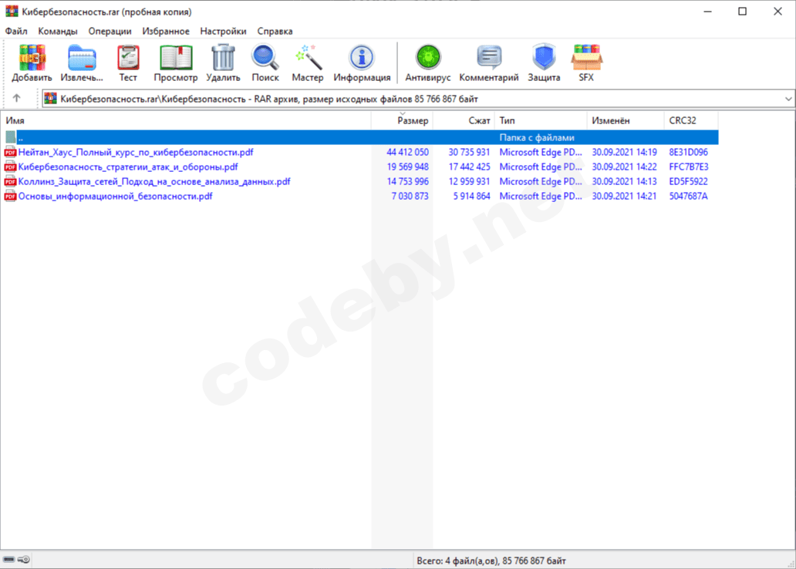This screenshot has height=569, width=796.
Task: Show archive Информация
Action: (x=362, y=63)
